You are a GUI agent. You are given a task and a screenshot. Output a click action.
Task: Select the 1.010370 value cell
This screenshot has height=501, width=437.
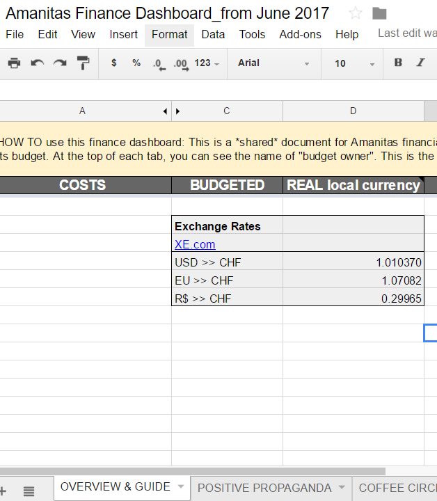point(353,262)
